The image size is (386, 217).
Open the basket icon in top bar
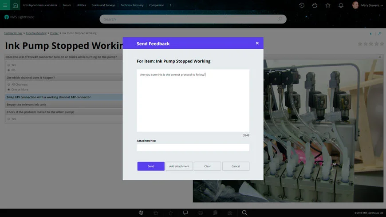click(315, 5)
